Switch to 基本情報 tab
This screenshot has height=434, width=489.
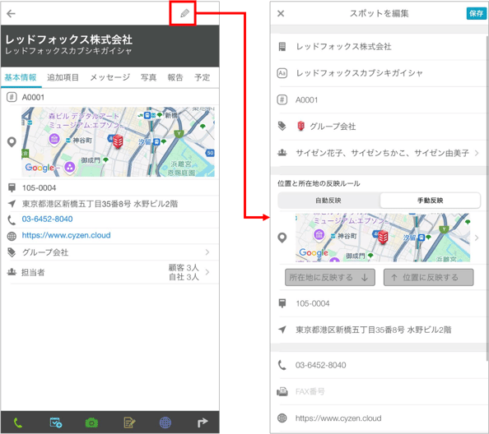click(x=21, y=77)
